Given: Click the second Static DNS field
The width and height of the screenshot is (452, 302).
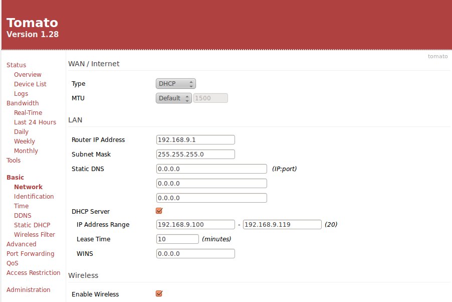Looking at the screenshot, I should click(211, 183).
